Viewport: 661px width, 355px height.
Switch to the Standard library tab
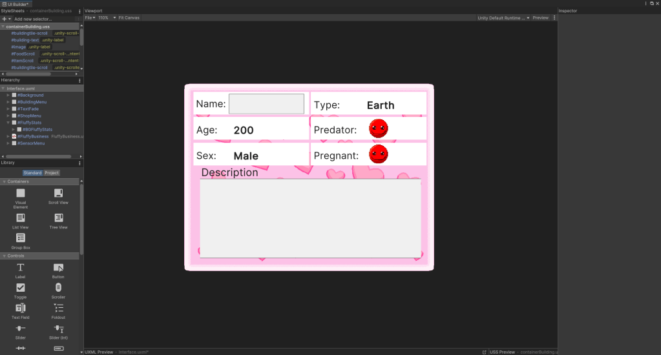(32, 173)
